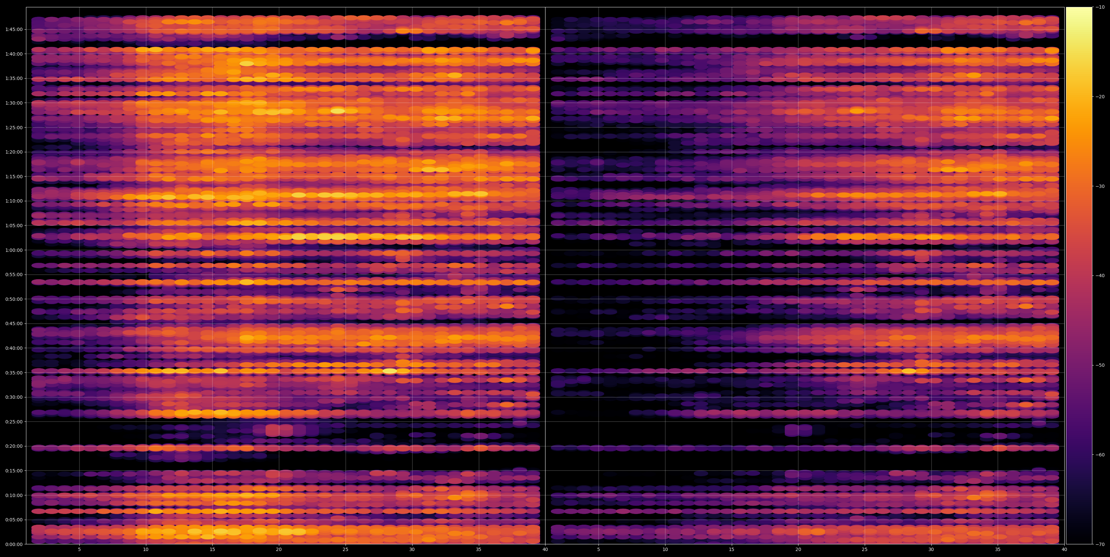The image size is (1110, 557).
Task: Select the 0:50:00 y-axis tick label
Action: [13, 299]
